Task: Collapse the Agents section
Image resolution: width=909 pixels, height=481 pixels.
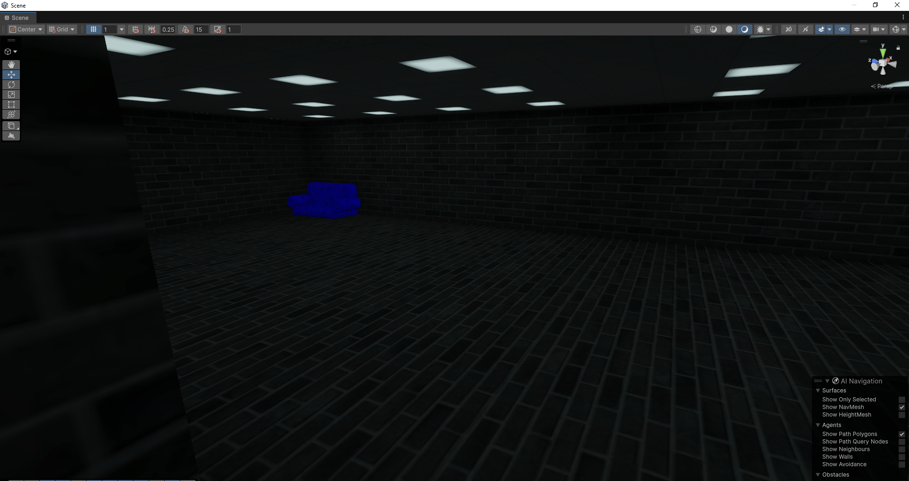Action: pos(818,425)
